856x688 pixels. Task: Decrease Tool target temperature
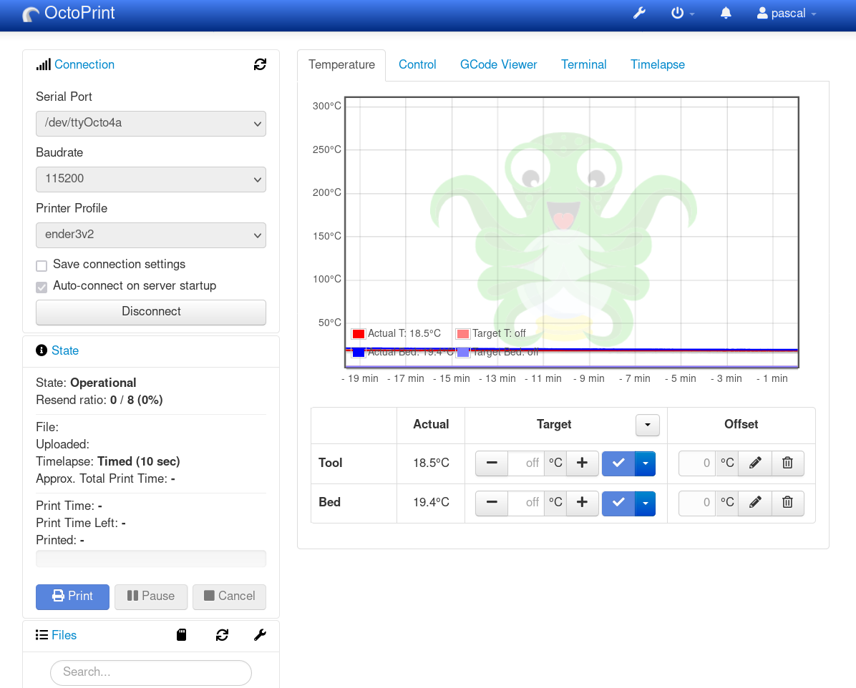tap(492, 463)
